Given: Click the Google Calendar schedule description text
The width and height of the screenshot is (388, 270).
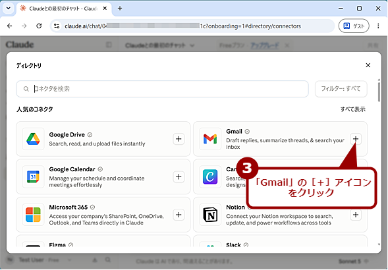Looking at the screenshot, I should point(97,182).
